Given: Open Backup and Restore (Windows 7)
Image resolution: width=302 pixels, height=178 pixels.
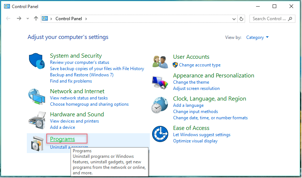Looking at the screenshot, I should (82, 75).
